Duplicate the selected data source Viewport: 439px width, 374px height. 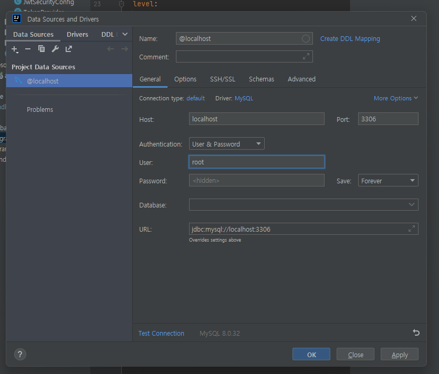point(41,49)
